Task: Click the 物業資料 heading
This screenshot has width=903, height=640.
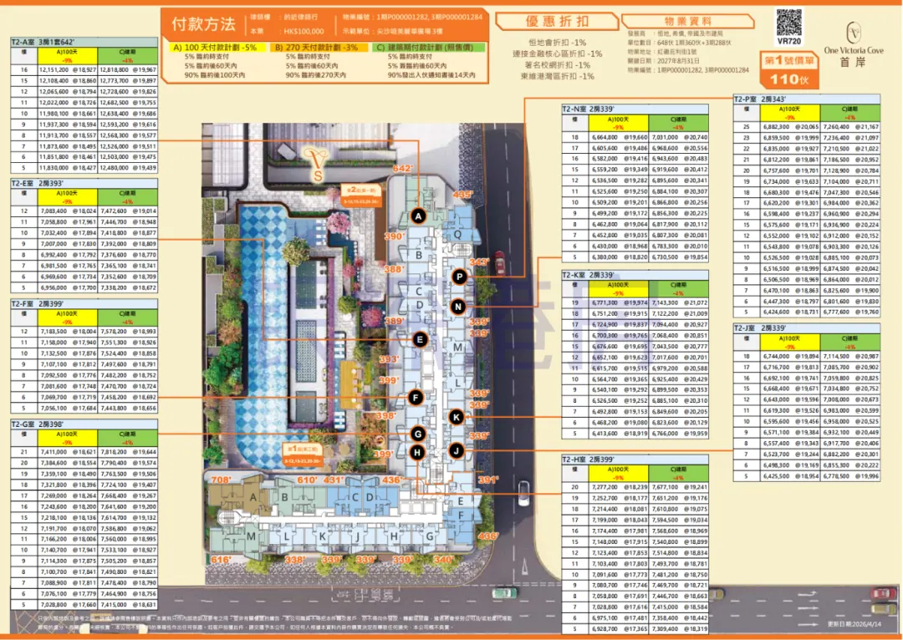Action: click(x=687, y=21)
